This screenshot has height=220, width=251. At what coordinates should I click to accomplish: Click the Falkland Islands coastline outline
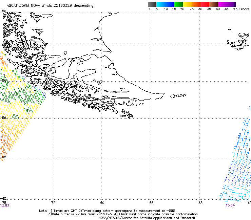(x=238, y=41)
